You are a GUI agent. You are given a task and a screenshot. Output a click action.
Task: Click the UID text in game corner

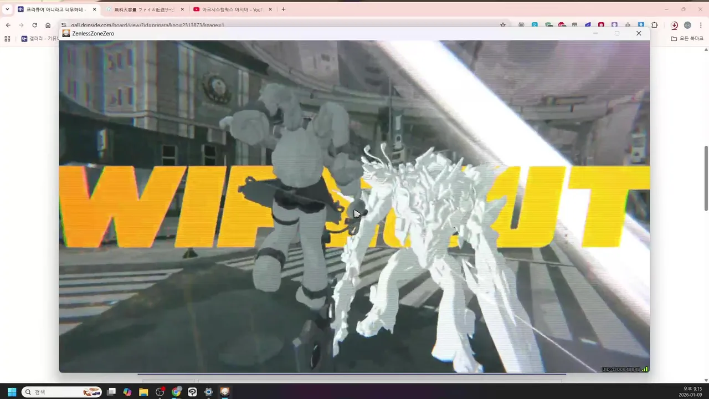click(x=621, y=369)
